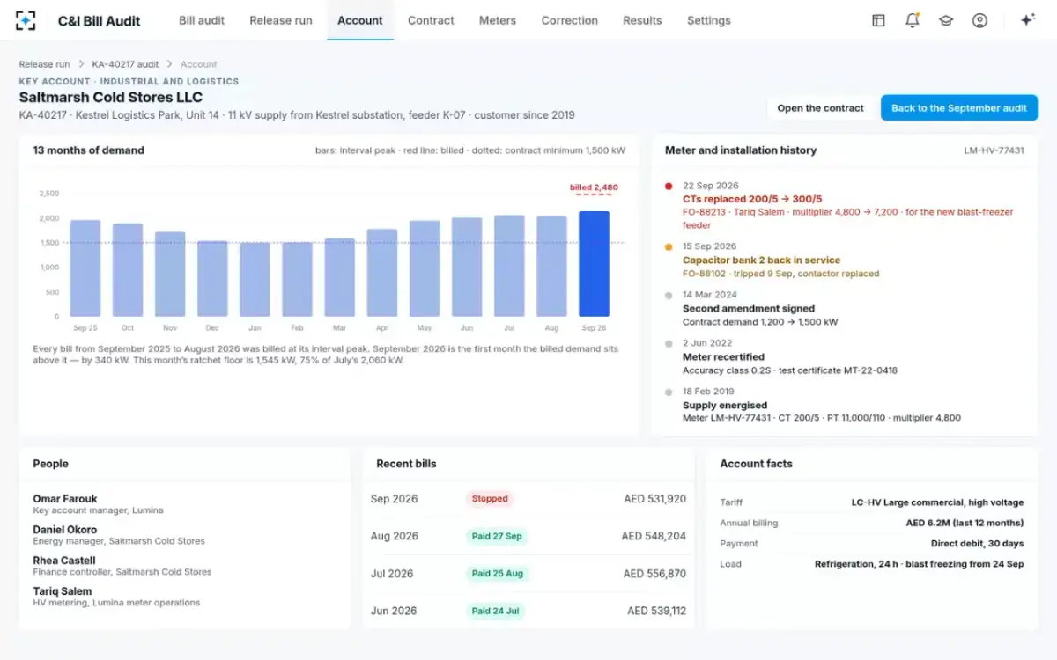This screenshot has width=1057, height=660.
Task: Open the Aug 2026 bill row
Action: pyautogui.click(x=528, y=536)
